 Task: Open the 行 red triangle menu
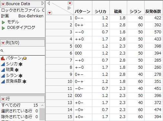pos(3,99)
